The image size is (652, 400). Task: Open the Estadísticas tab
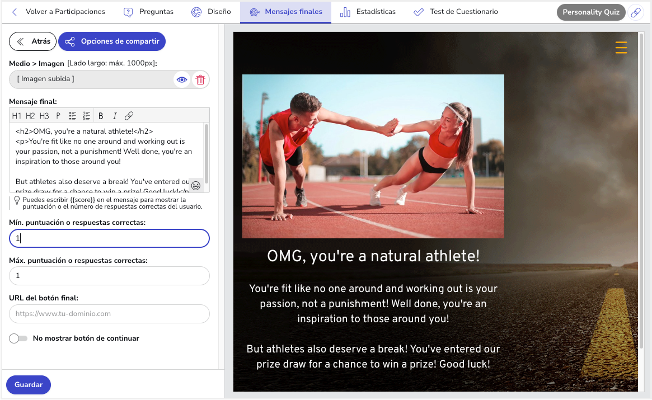(x=368, y=12)
